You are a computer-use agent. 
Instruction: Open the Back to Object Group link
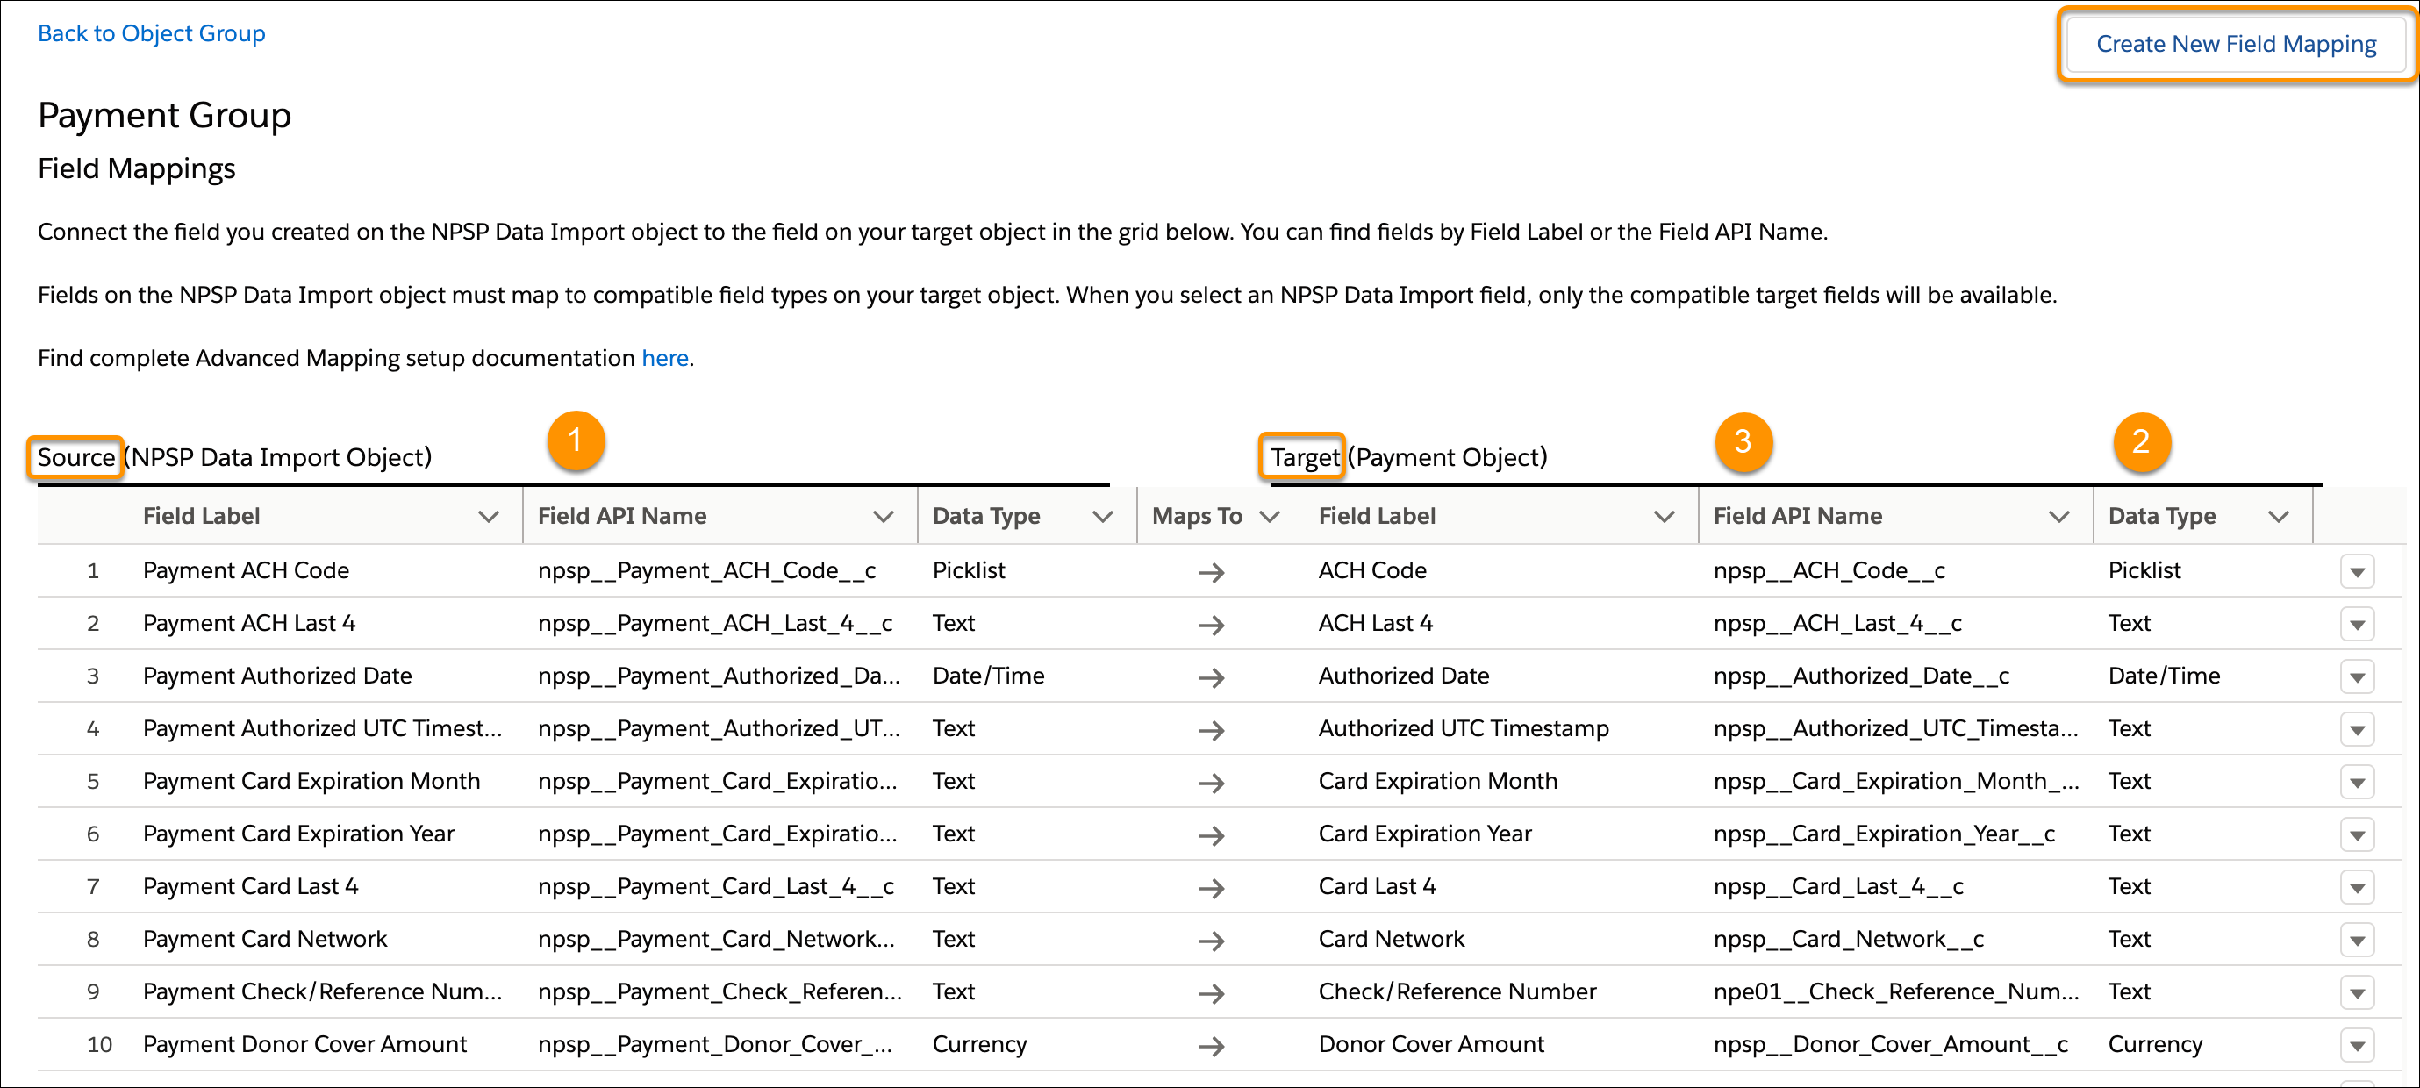(150, 32)
